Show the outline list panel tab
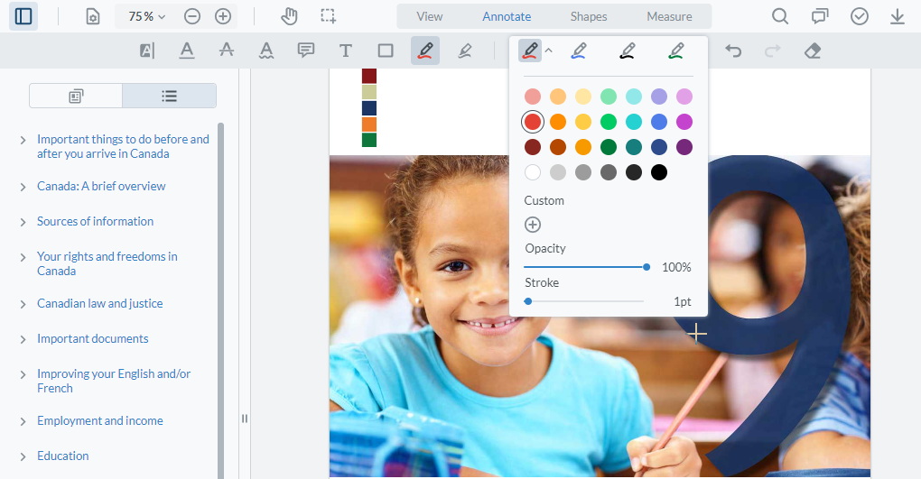Viewport: 921px width, 479px height. point(169,96)
